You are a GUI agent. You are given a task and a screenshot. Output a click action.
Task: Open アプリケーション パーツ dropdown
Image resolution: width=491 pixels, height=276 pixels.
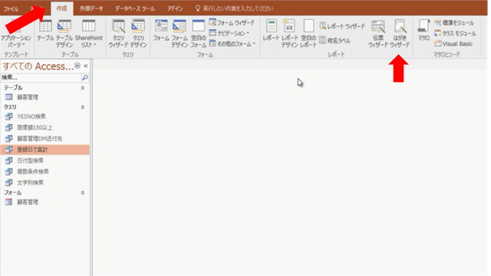pos(16,33)
